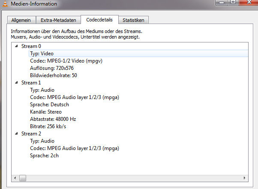Click the Kanäle: Stereo row
The image size is (258, 189).
point(45,112)
